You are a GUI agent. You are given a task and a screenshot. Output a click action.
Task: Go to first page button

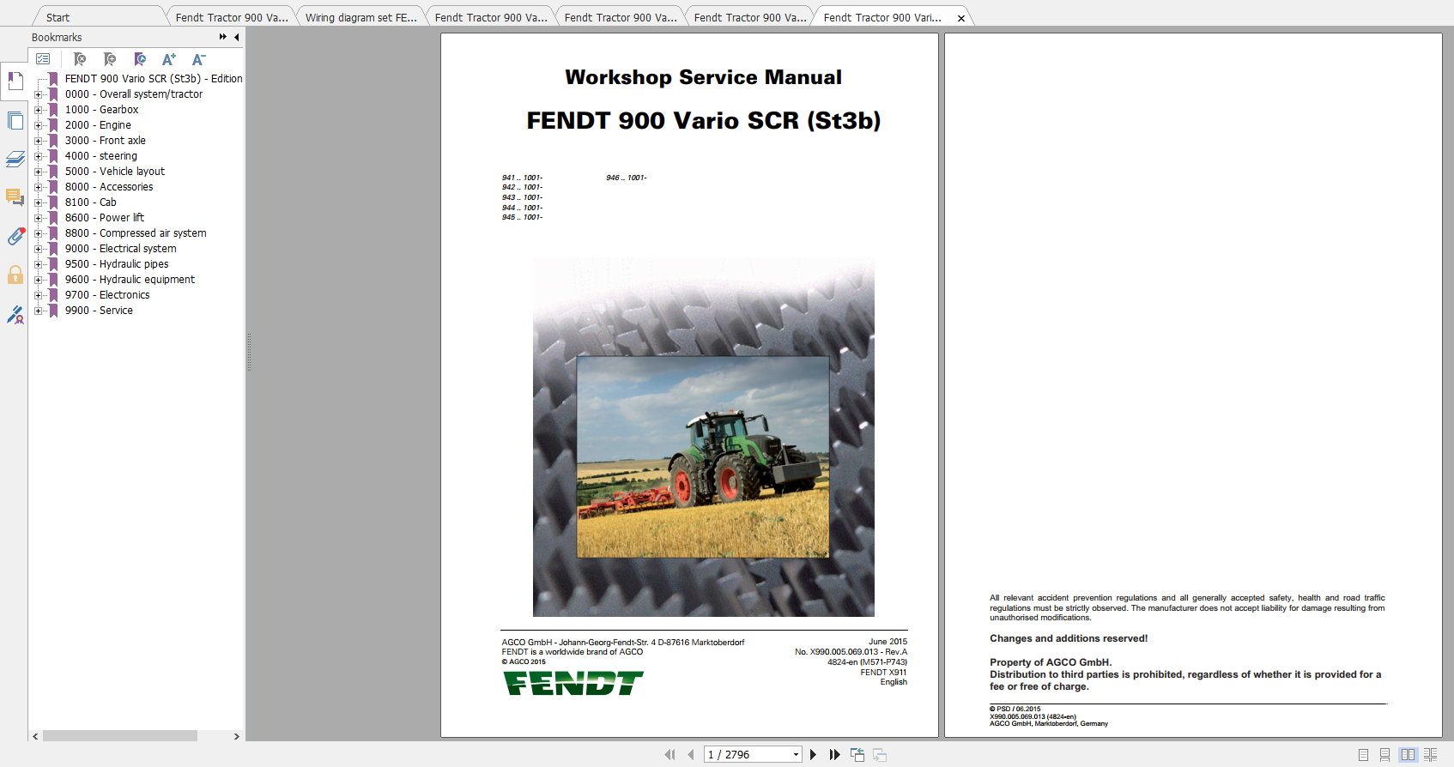[669, 754]
